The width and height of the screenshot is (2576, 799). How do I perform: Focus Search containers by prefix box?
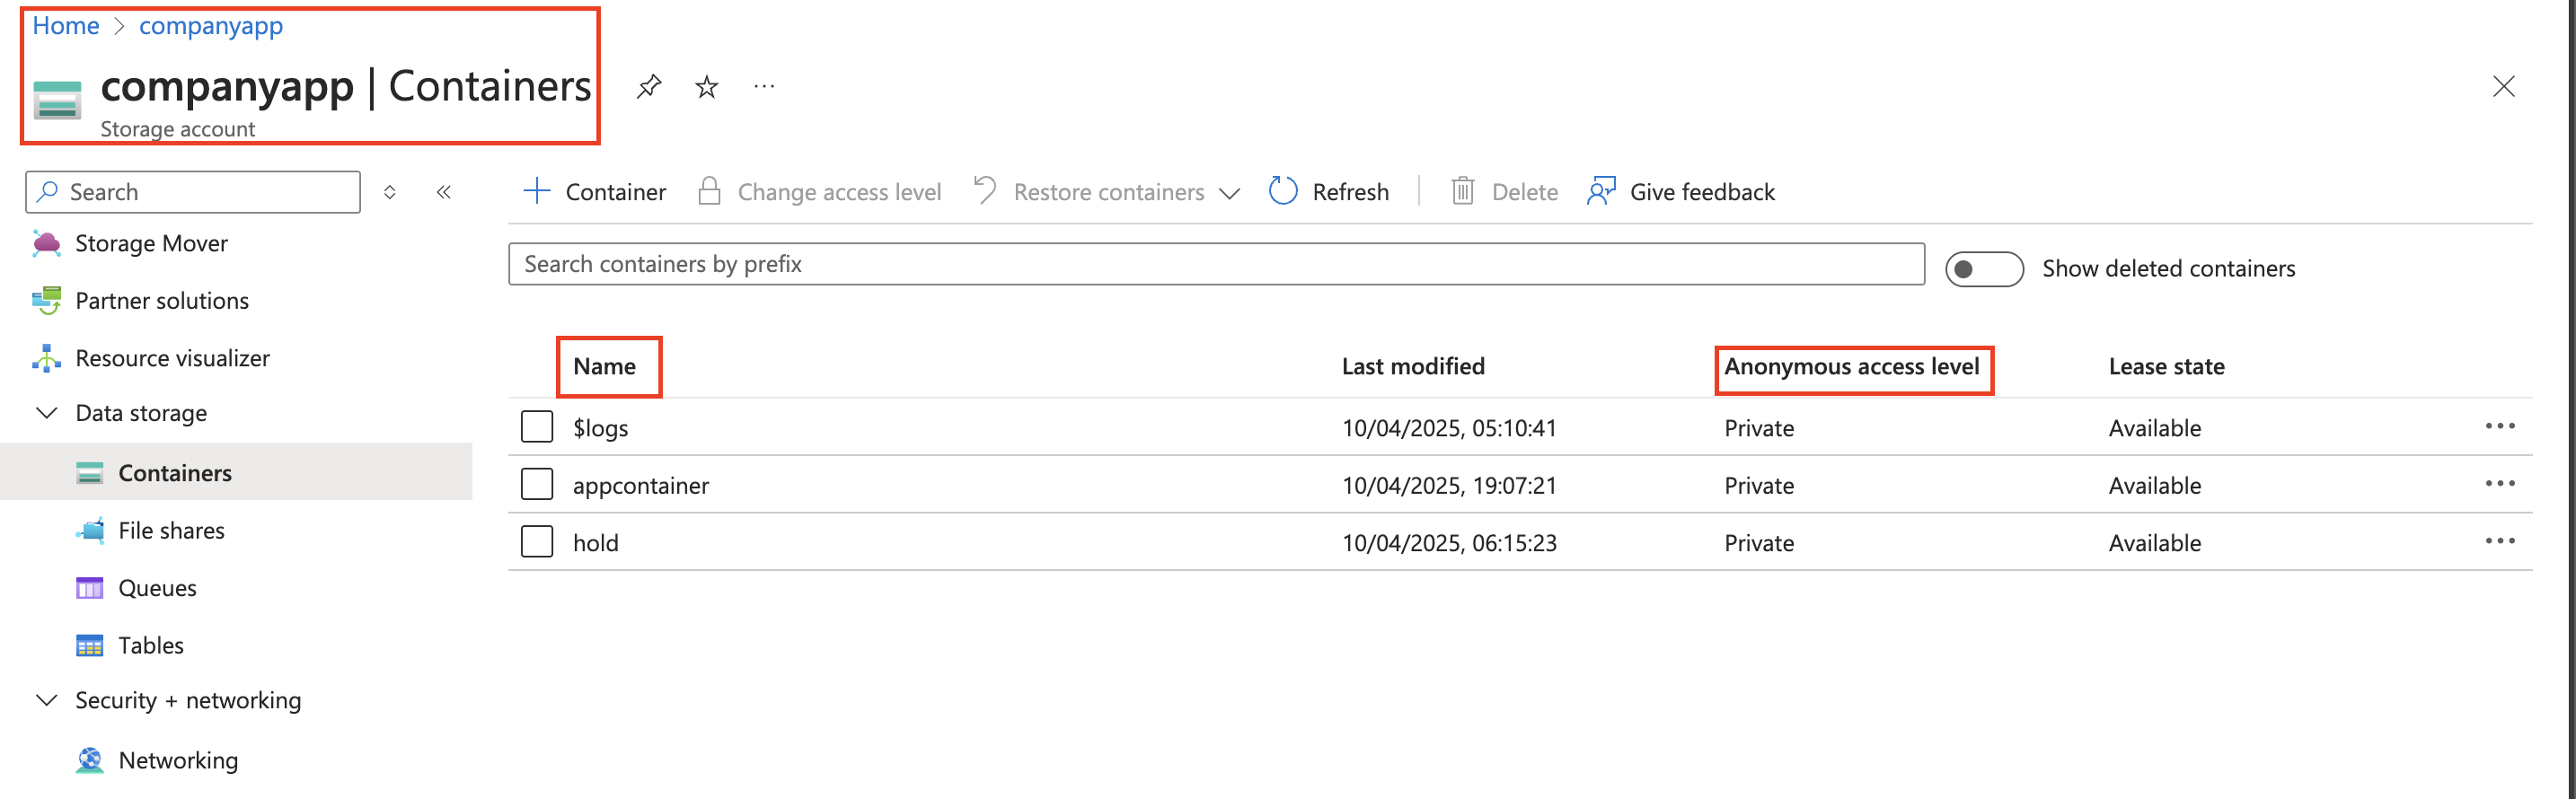pyautogui.click(x=1216, y=264)
